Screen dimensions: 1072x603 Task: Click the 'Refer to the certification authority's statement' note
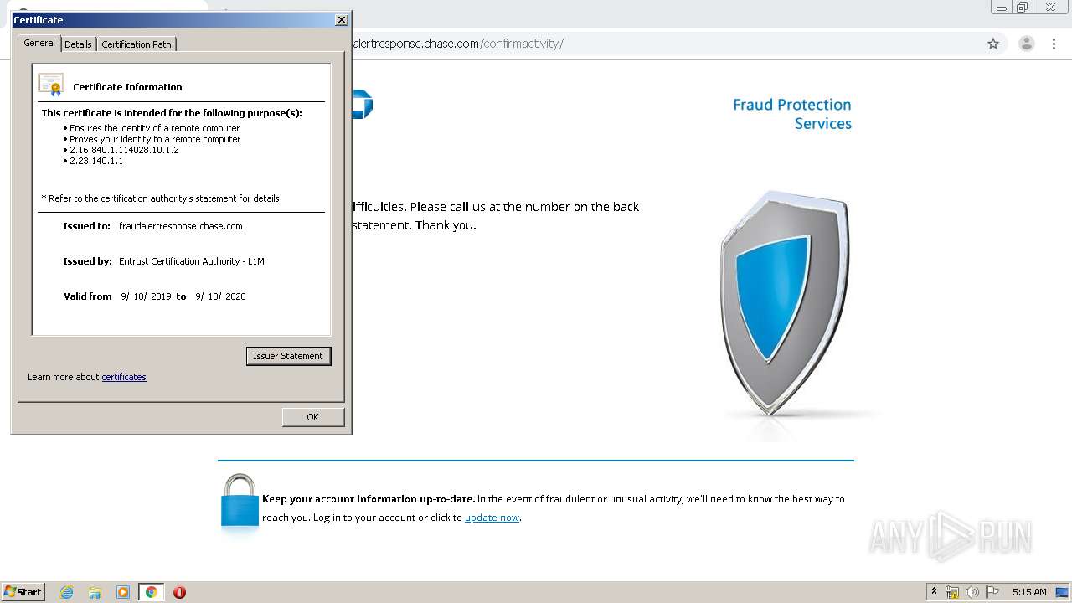pos(162,198)
